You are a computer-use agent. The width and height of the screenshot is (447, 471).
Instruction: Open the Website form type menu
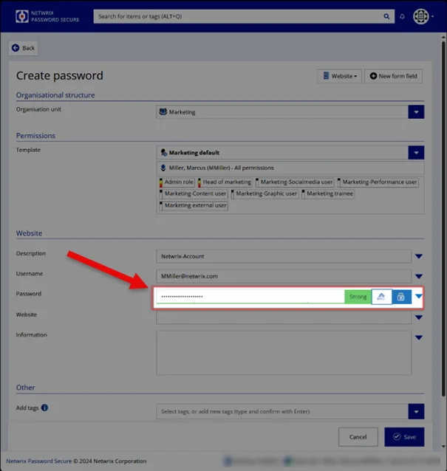[x=340, y=76]
